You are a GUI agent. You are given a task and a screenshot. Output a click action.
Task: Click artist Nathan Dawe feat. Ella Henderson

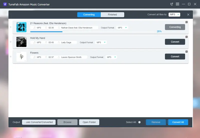(77, 28)
